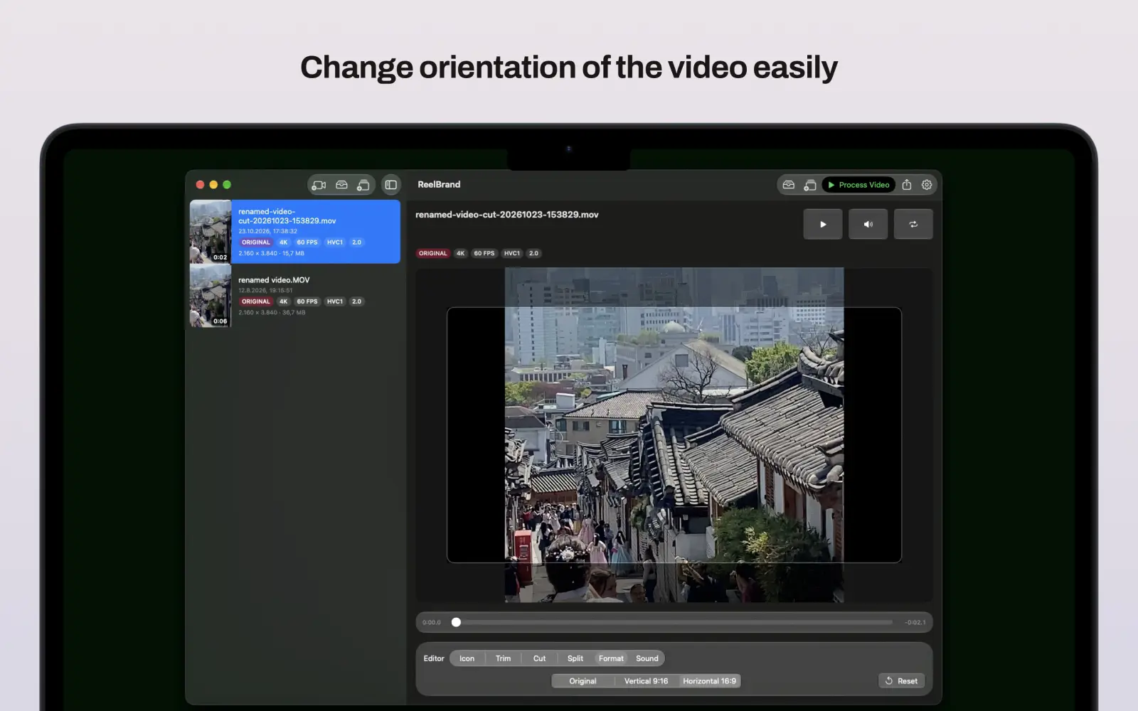Select the renamed video.MOV thumbnail
The height and width of the screenshot is (711, 1138).
click(211, 296)
